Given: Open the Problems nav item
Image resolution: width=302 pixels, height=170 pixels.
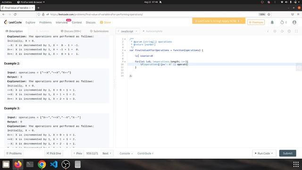Looking at the screenshot, I should 45,22.
